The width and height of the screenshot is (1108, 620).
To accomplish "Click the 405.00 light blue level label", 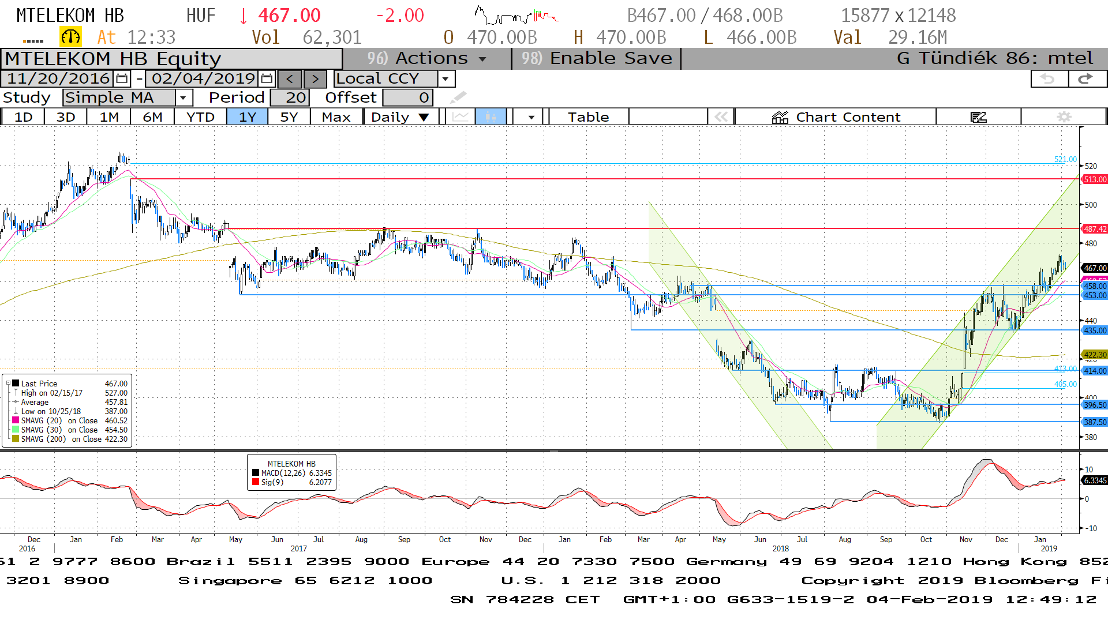I will pos(1065,384).
